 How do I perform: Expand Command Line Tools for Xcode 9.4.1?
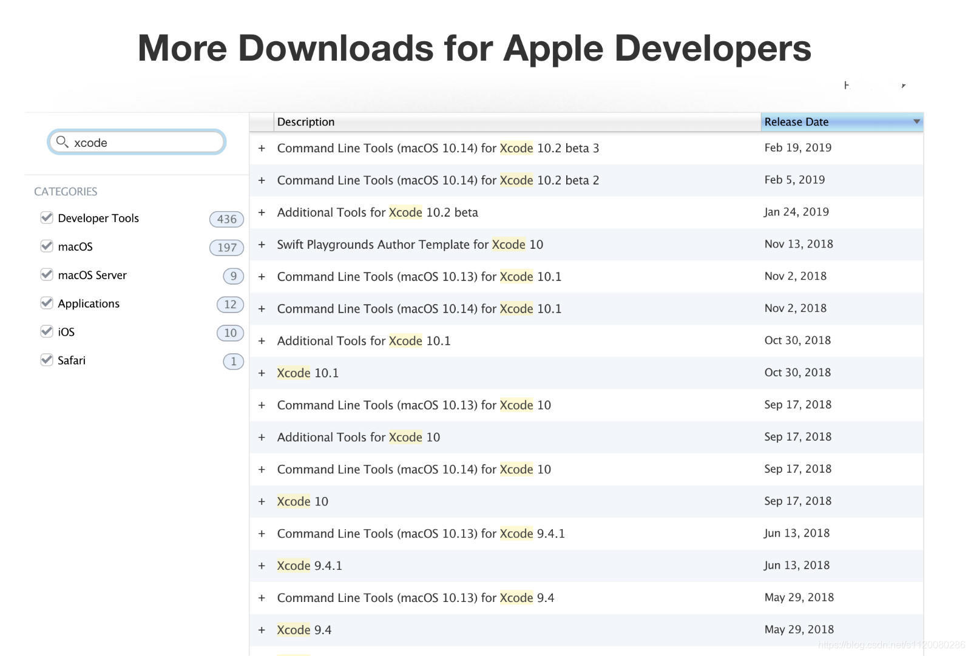click(x=262, y=534)
